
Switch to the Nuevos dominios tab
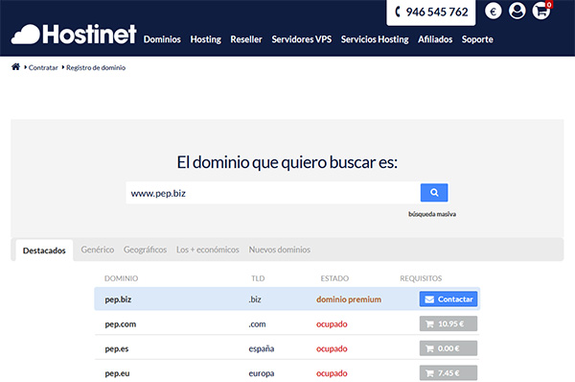click(x=280, y=250)
